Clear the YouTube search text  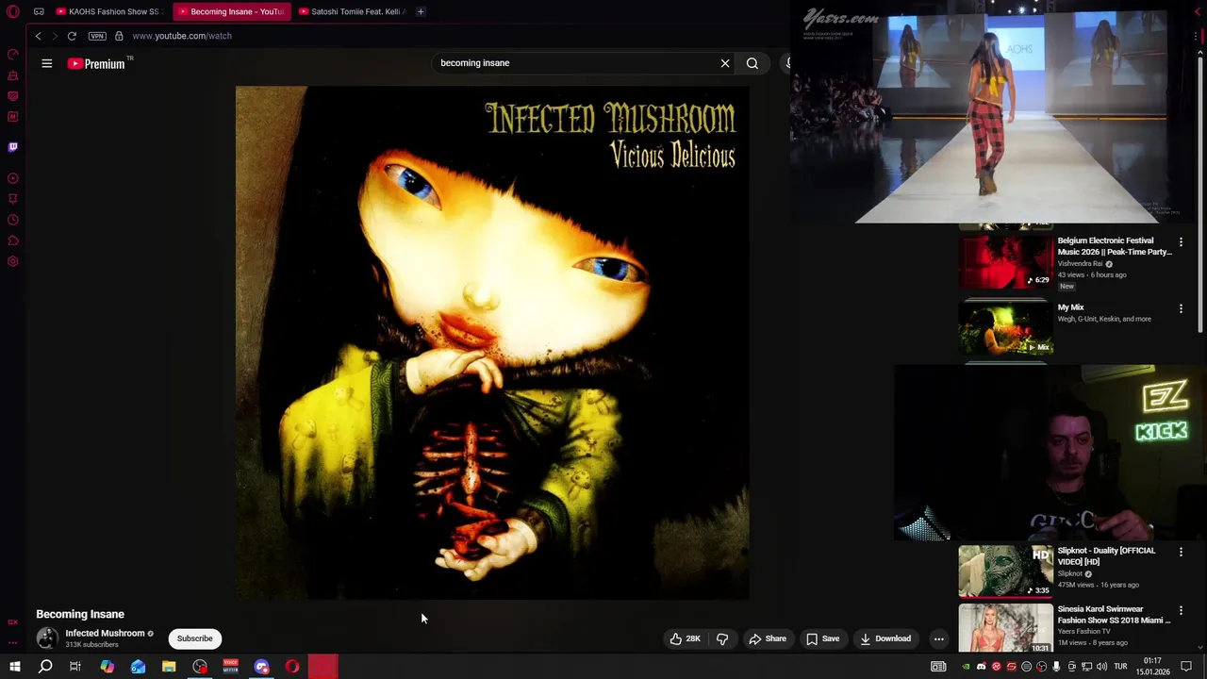click(725, 63)
